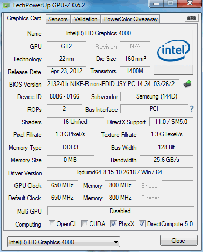Image resolution: width=203 pixels, height=252 pixels.
Task: Open the PowerColor Giveaway tab
Action: click(131, 19)
